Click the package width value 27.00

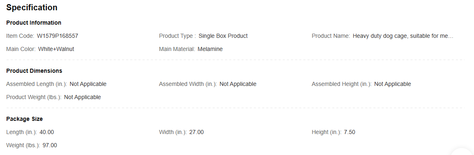pyautogui.click(x=197, y=132)
